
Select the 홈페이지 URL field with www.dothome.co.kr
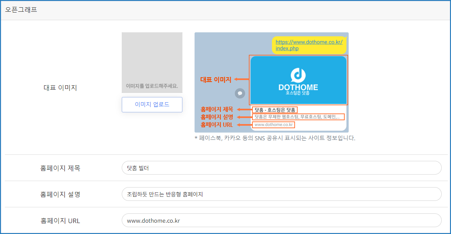pos(281,220)
